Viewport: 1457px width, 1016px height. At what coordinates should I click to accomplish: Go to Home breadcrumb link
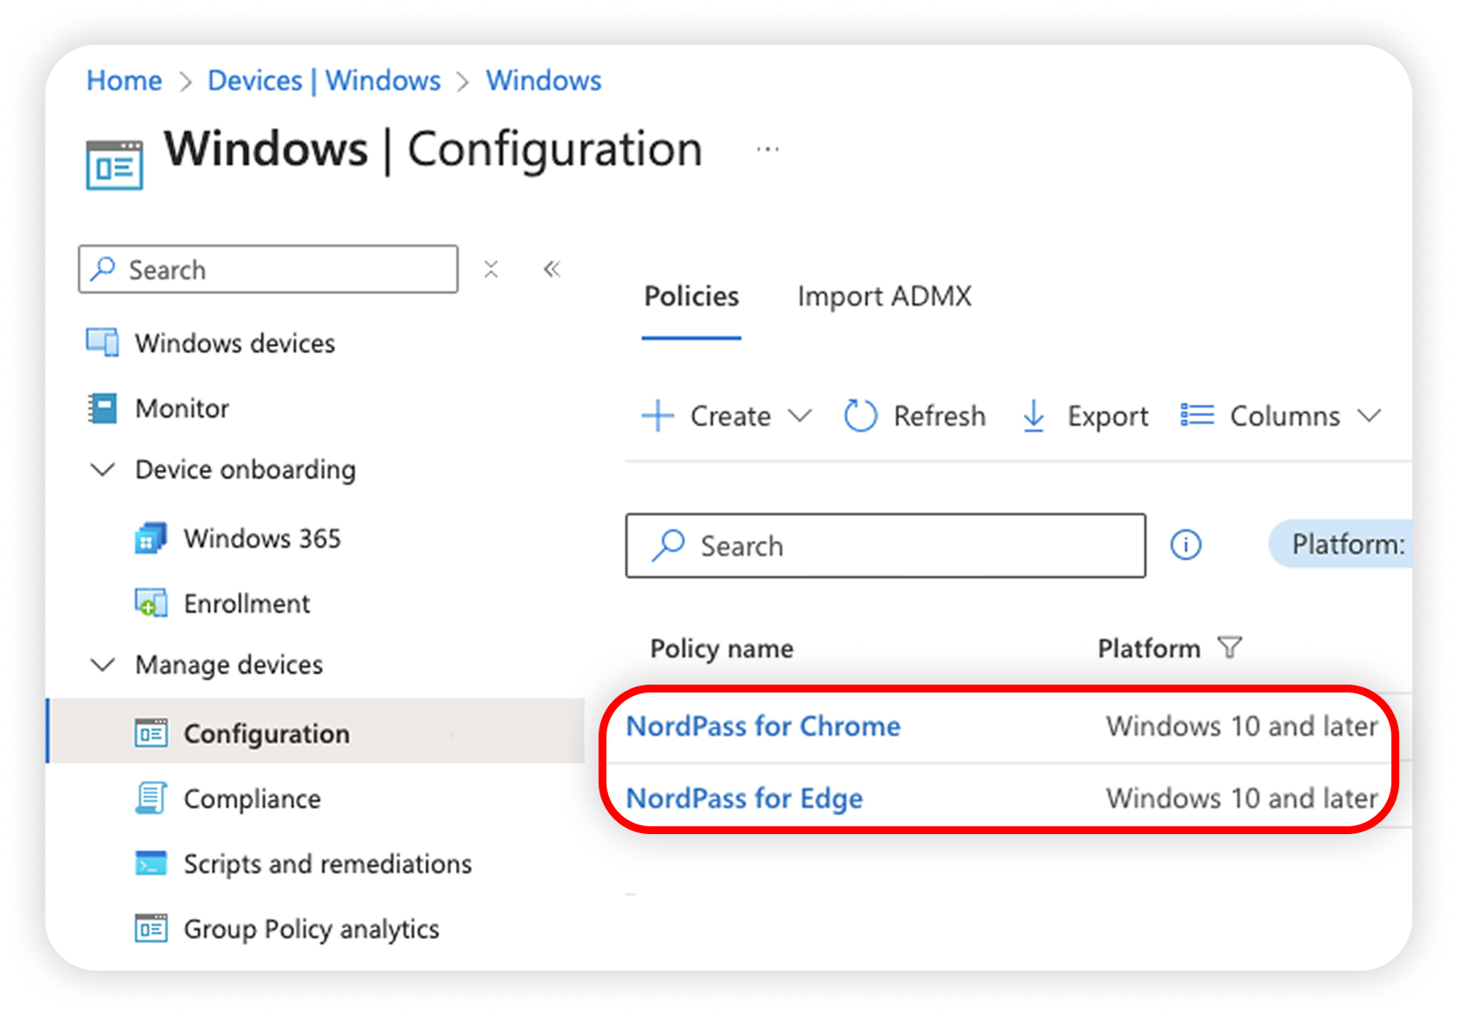tap(124, 80)
